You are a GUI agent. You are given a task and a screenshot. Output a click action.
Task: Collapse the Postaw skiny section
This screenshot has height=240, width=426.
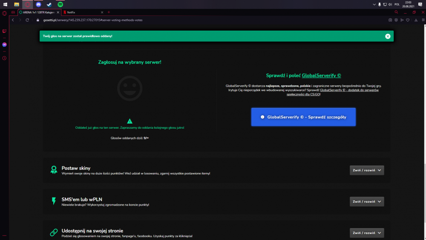click(x=367, y=170)
